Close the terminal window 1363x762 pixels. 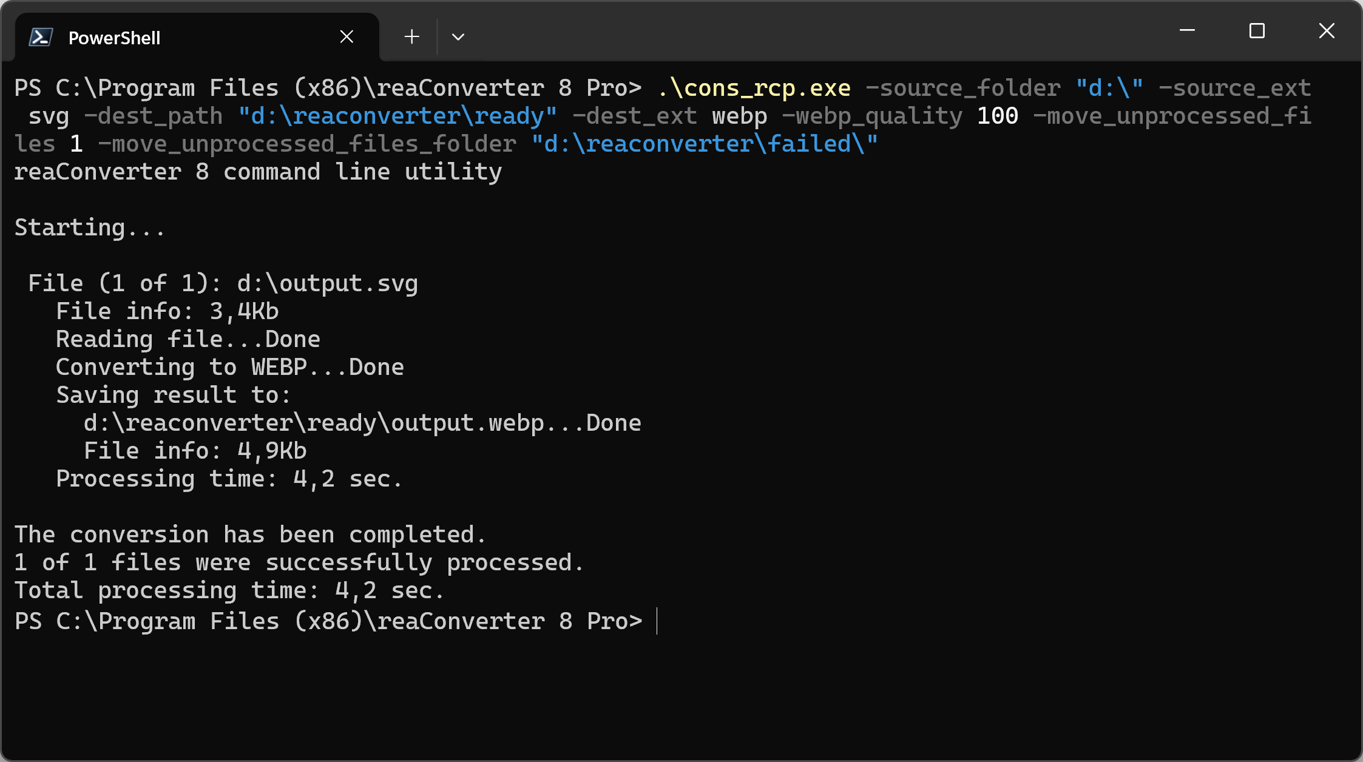point(1327,30)
